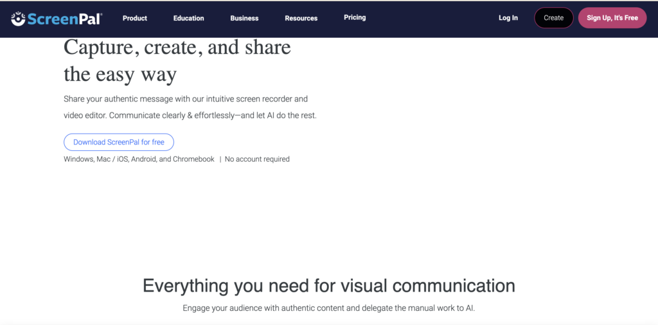The height and width of the screenshot is (325, 658).
Task: Click the blank hero area right of headline
Action: coord(482,116)
